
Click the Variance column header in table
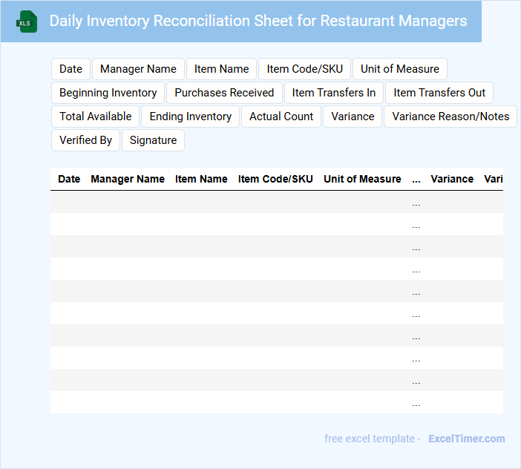[452, 179]
